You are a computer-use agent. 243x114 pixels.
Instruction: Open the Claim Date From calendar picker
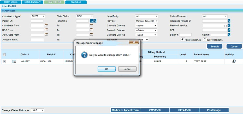pos(46,25)
